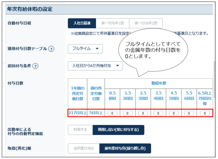Select 利用しない(常に付与する) option

click(118, 130)
